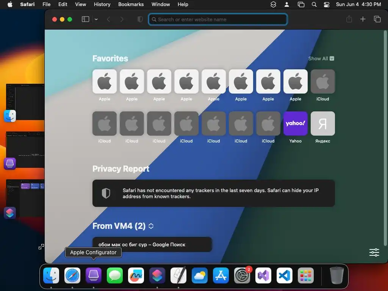Open Shortcuts from the Dock

click(157, 275)
